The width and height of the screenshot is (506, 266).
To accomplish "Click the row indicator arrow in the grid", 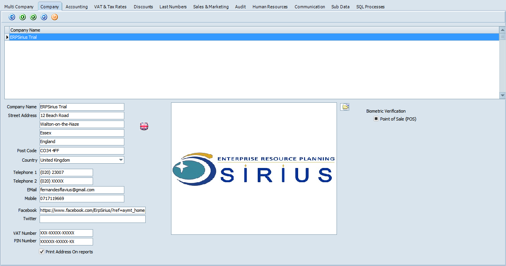I will click(x=7, y=37).
